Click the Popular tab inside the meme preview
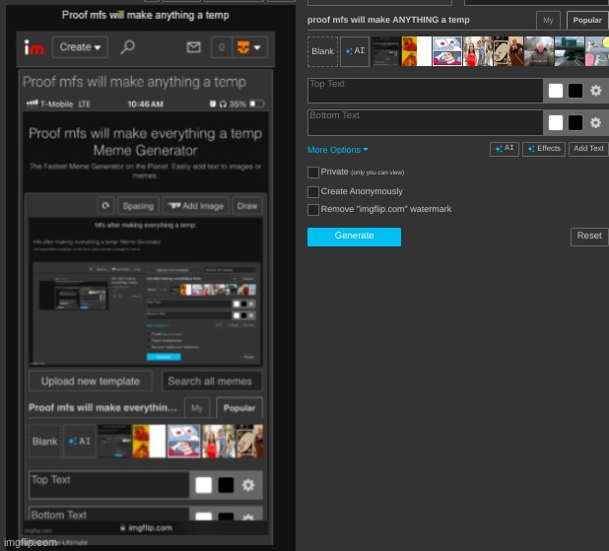The height and width of the screenshot is (551, 609). [x=239, y=408]
